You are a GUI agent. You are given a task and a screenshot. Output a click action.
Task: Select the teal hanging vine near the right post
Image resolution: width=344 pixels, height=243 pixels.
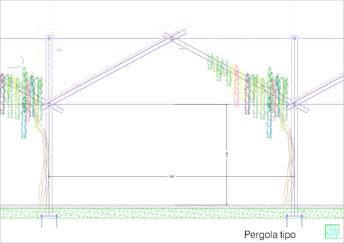(269, 126)
